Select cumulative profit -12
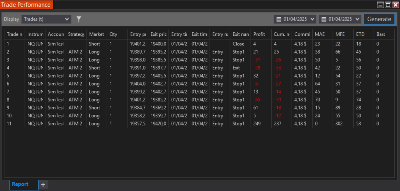 [x=277, y=116]
